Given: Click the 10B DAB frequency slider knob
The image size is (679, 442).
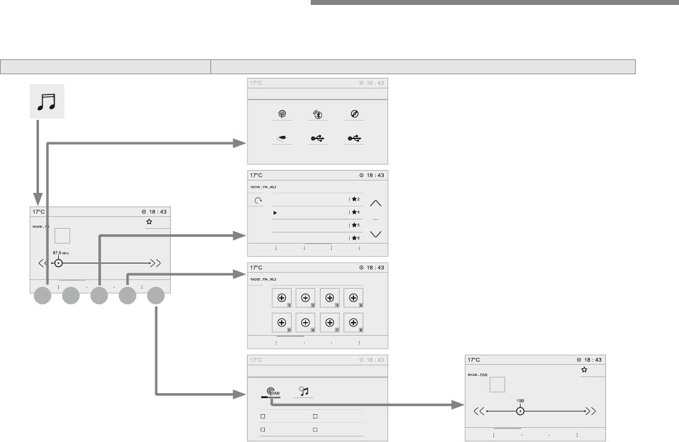Looking at the screenshot, I should tap(521, 411).
